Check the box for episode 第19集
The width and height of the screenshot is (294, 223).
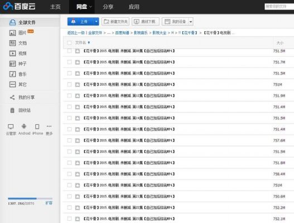coord(70,174)
